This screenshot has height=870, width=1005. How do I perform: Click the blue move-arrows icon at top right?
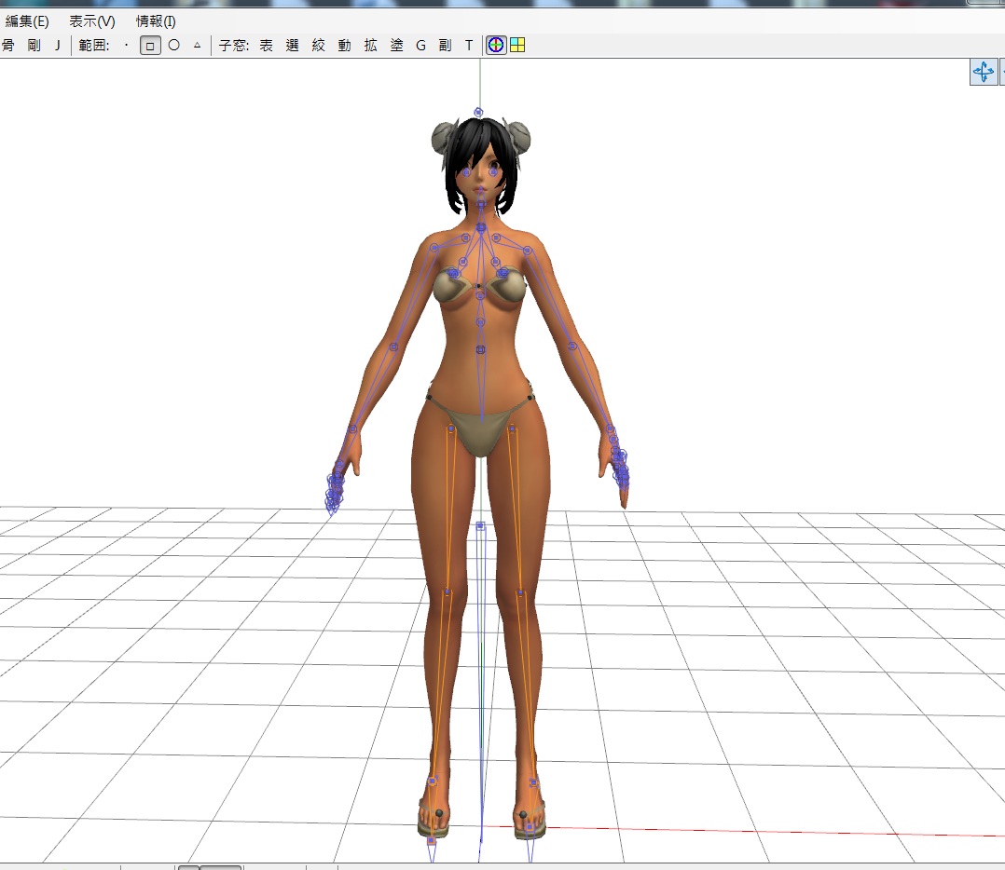[x=984, y=72]
